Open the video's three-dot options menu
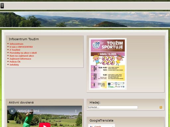Viewport: 170px width, 127px height. pos(76,111)
